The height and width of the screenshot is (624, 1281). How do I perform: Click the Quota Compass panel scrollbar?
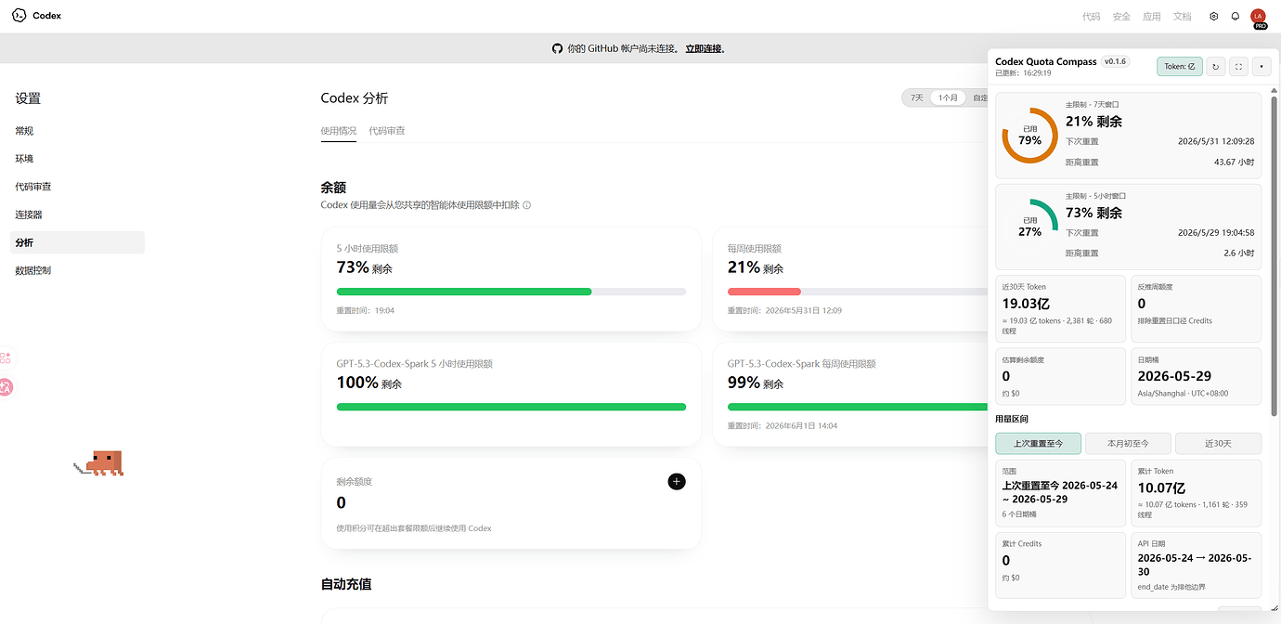(1274, 255)
